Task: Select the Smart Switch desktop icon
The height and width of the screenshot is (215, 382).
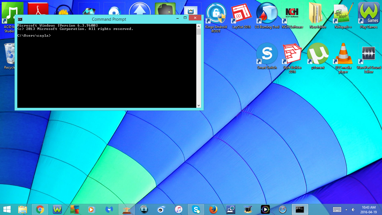Action: point(267,56)
